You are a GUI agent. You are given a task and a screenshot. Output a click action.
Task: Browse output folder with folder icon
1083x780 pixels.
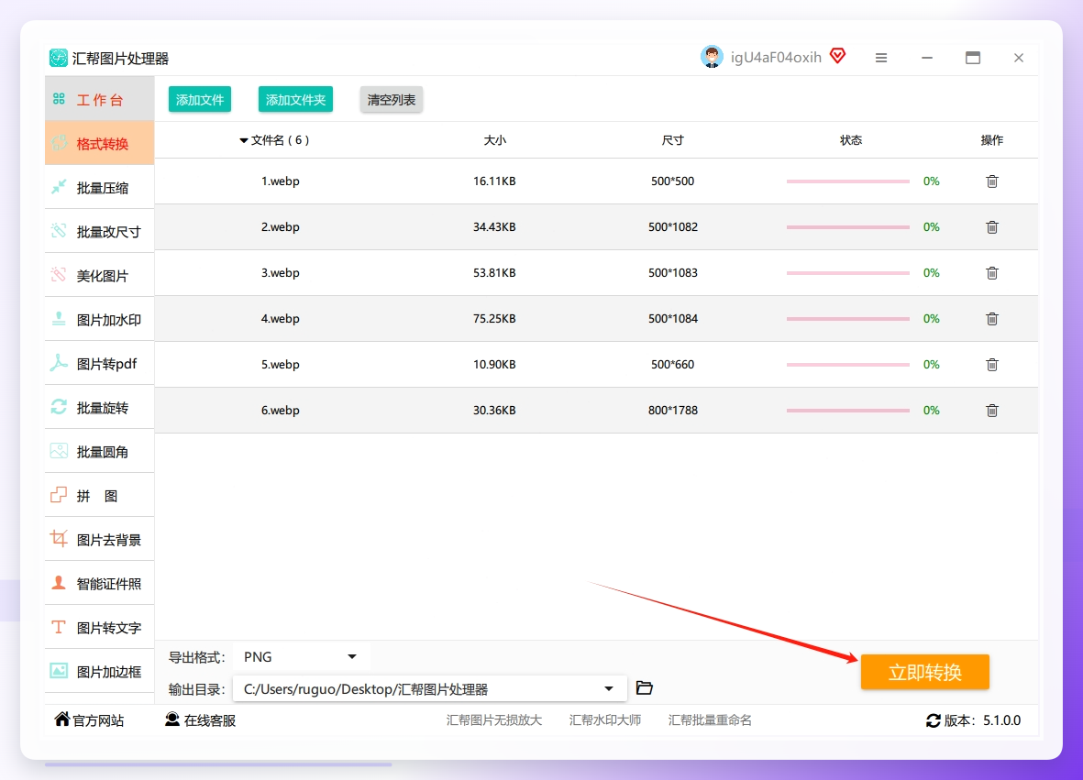pos(645,688)
